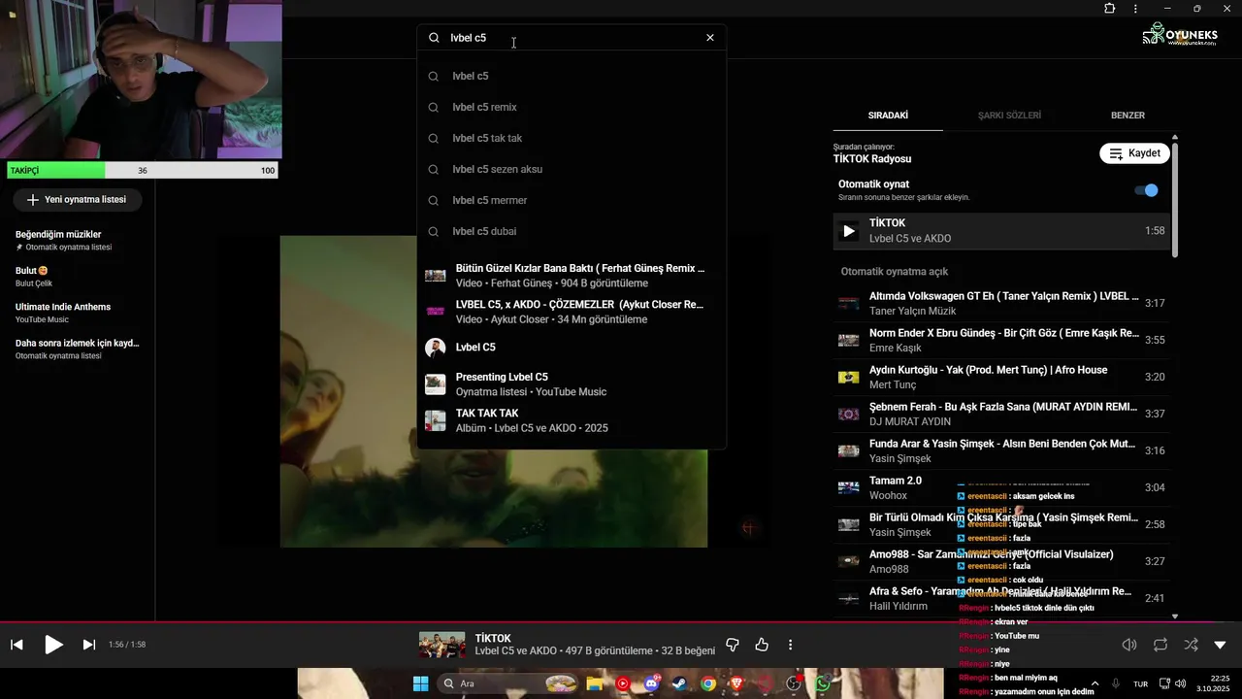This screenshot has height=699, width=1242.
Task: Open Brave browser from the taskbar
Action: pos(736,683)
